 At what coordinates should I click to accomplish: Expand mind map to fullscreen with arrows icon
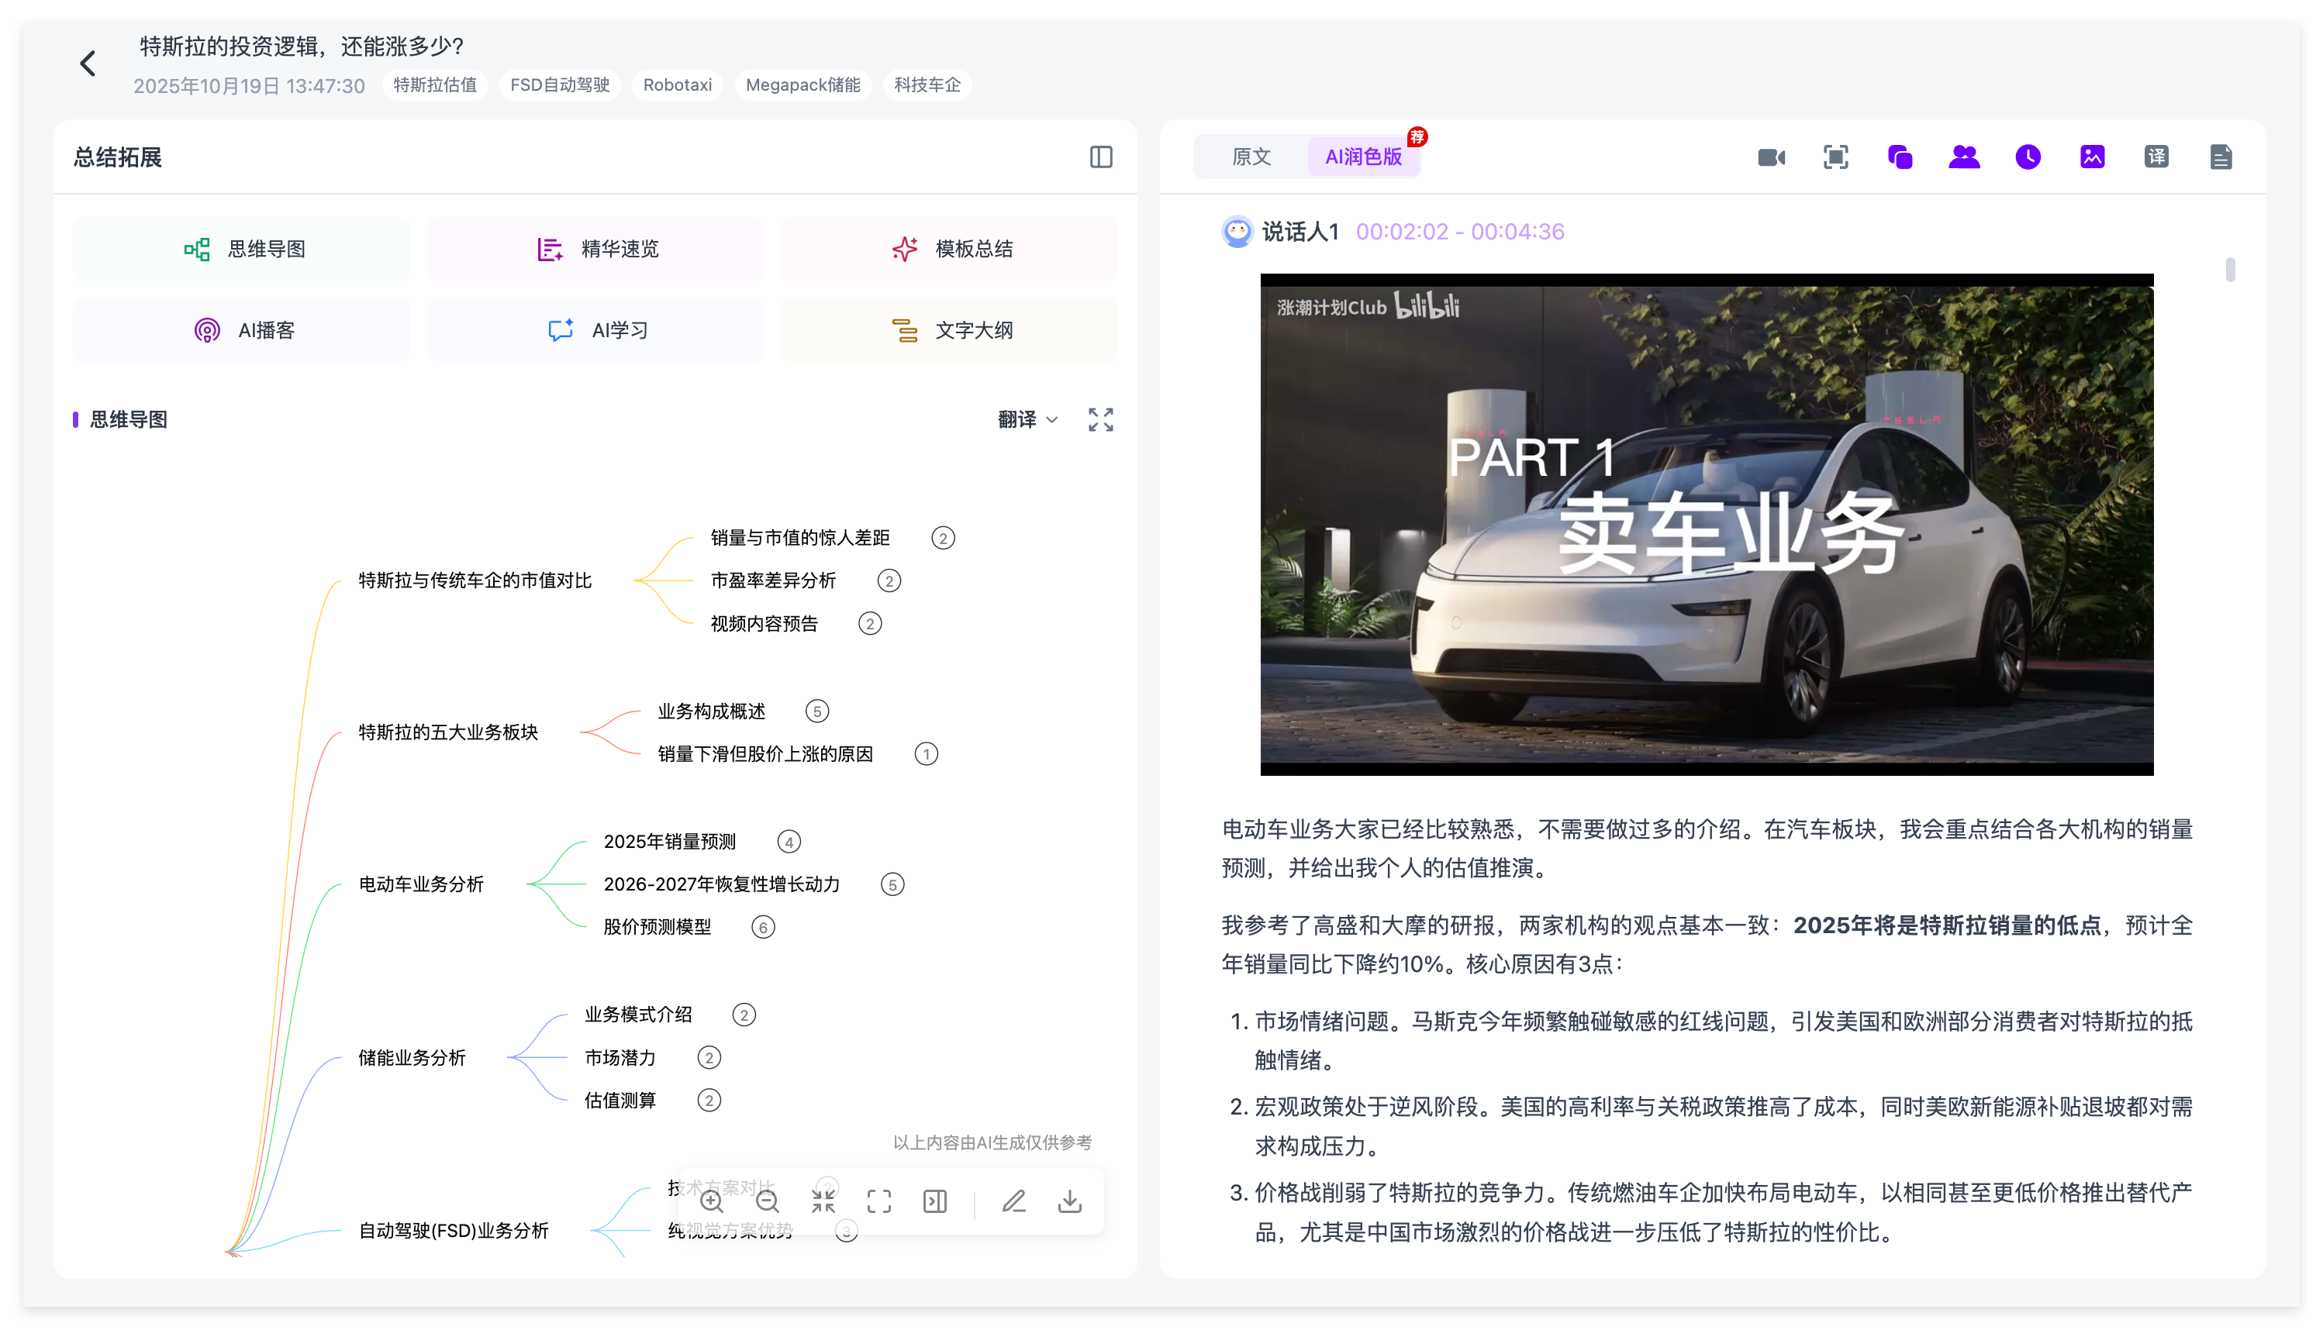(x=1101, y=419)
